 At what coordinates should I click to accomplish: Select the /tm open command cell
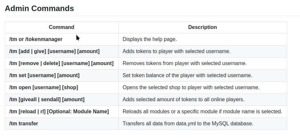44,88
